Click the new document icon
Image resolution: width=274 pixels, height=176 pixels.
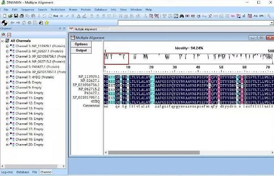point(5,16)
